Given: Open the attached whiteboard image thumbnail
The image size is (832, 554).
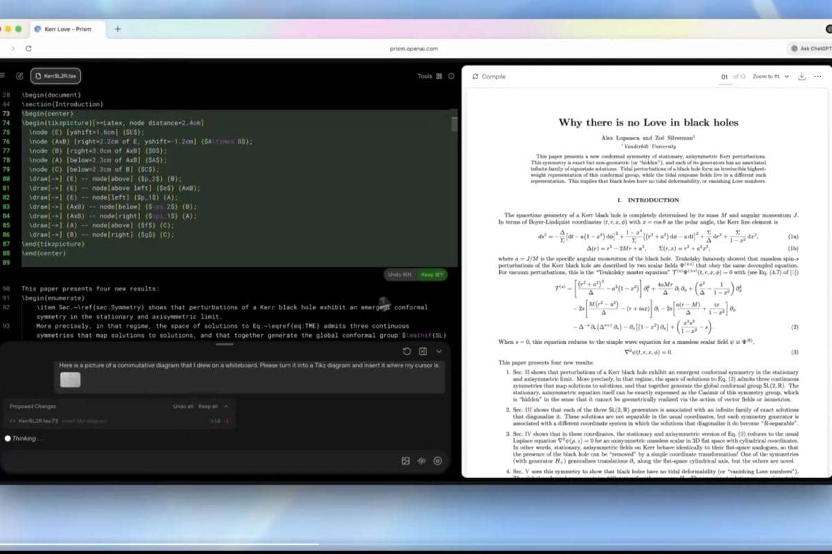Looking at the screenshot, I should click(x=70, y=379).
